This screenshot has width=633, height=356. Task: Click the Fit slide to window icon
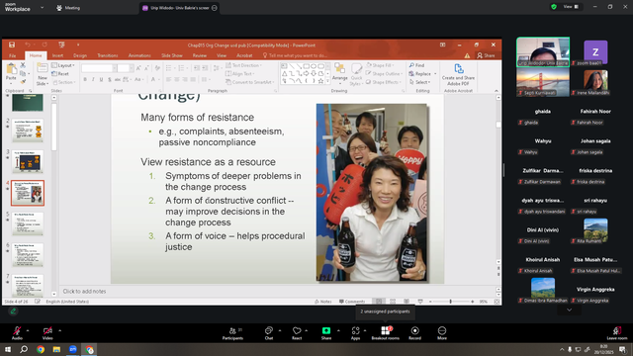tap(497, 302)
